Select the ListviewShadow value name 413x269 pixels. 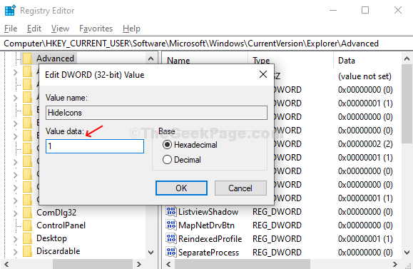[x=208, y=212]
